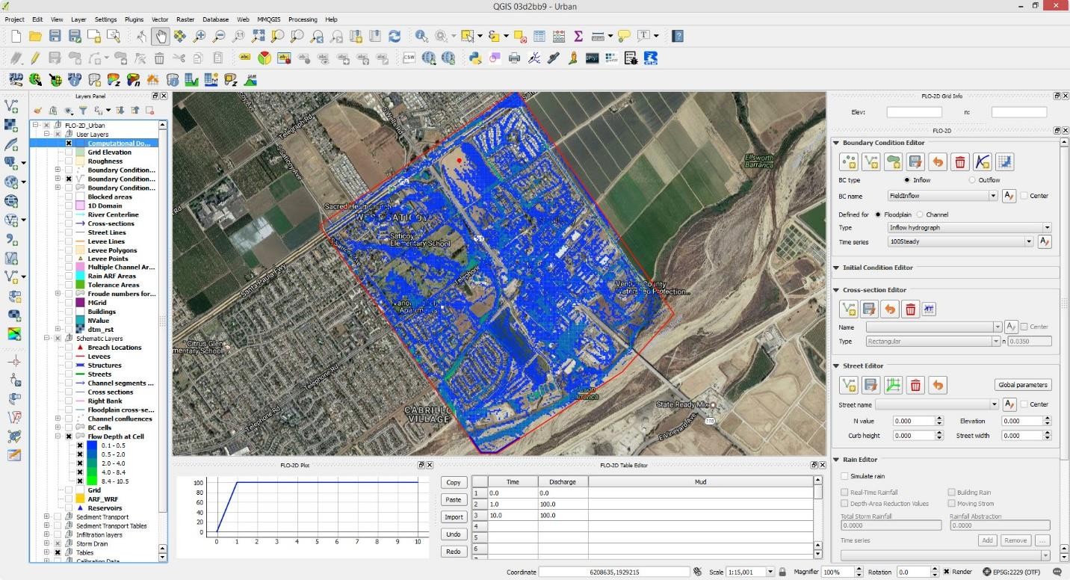Collapse the Cross-section Editor section
Image resolution: width=1070 pixels, height=580 pixels.
click(836, 290)
